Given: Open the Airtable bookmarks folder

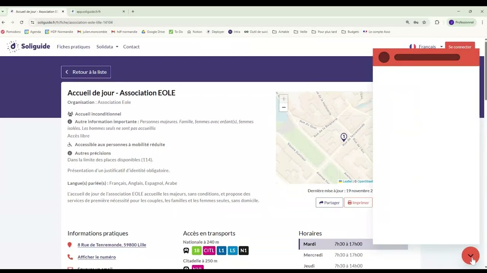Looking at the screenshot, I should [x=281, y=32].
